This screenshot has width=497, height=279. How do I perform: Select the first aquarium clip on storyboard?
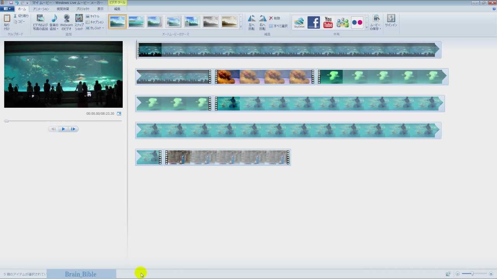[288, 50]
